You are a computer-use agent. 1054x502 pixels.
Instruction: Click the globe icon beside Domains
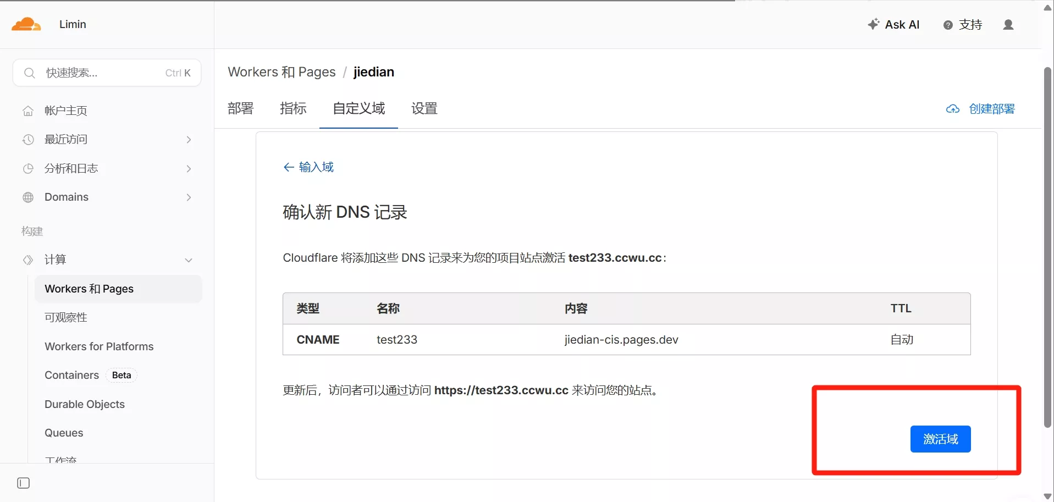tap(28, 197)
